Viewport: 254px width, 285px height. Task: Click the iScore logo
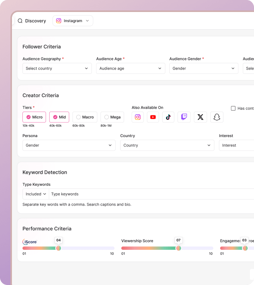[30, 242]
